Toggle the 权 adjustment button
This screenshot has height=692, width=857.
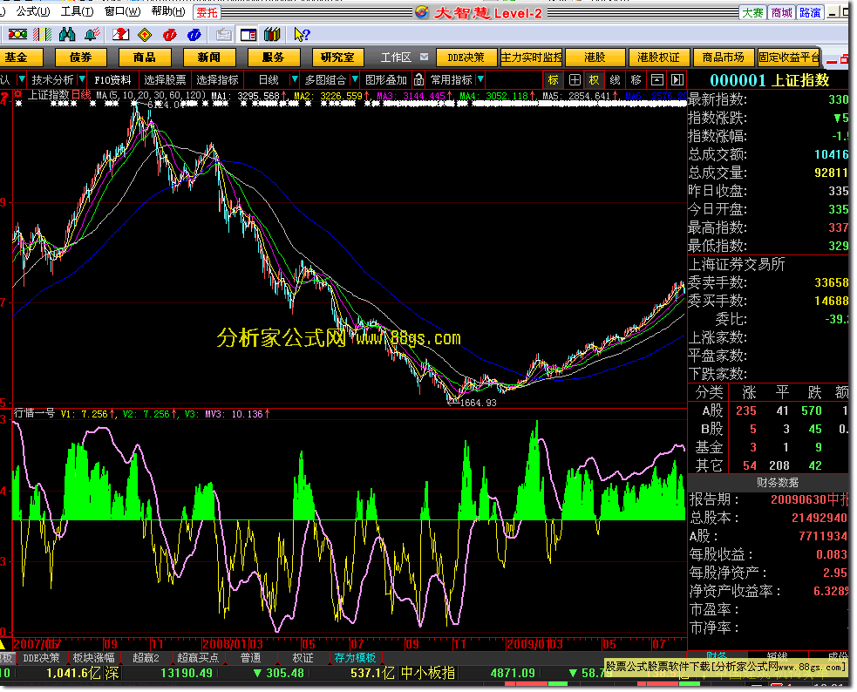[x=594, y=80]
